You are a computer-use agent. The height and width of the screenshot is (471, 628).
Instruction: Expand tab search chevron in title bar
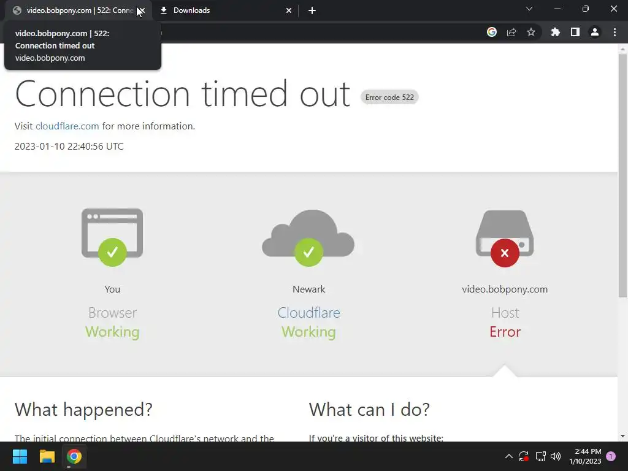coord(529,9)
